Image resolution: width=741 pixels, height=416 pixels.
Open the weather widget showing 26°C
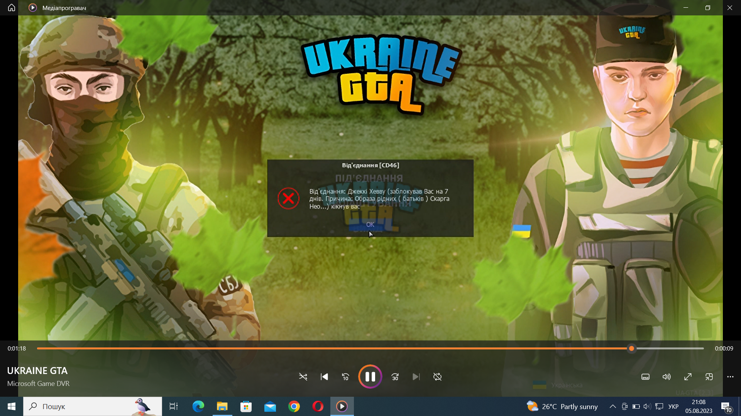click(x=562, y=406)
